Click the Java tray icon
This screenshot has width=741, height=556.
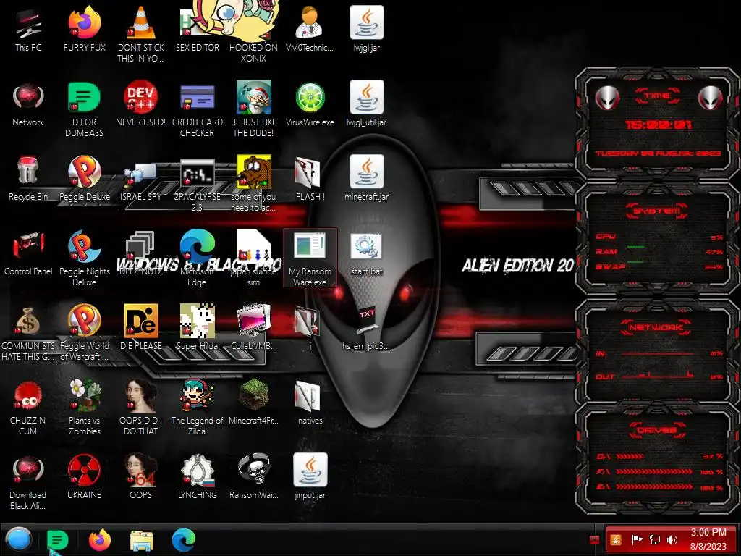click(615, 539)
